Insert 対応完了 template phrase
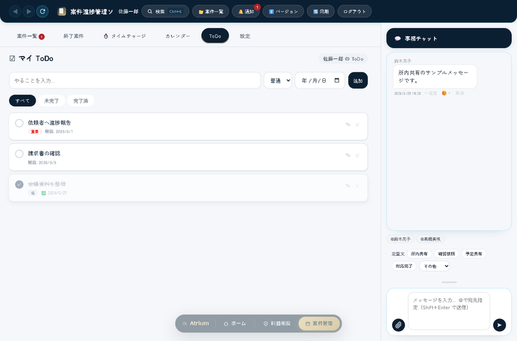Image resolution: width=517 pixels, height=341 pixels. click(x=405, y=266)
